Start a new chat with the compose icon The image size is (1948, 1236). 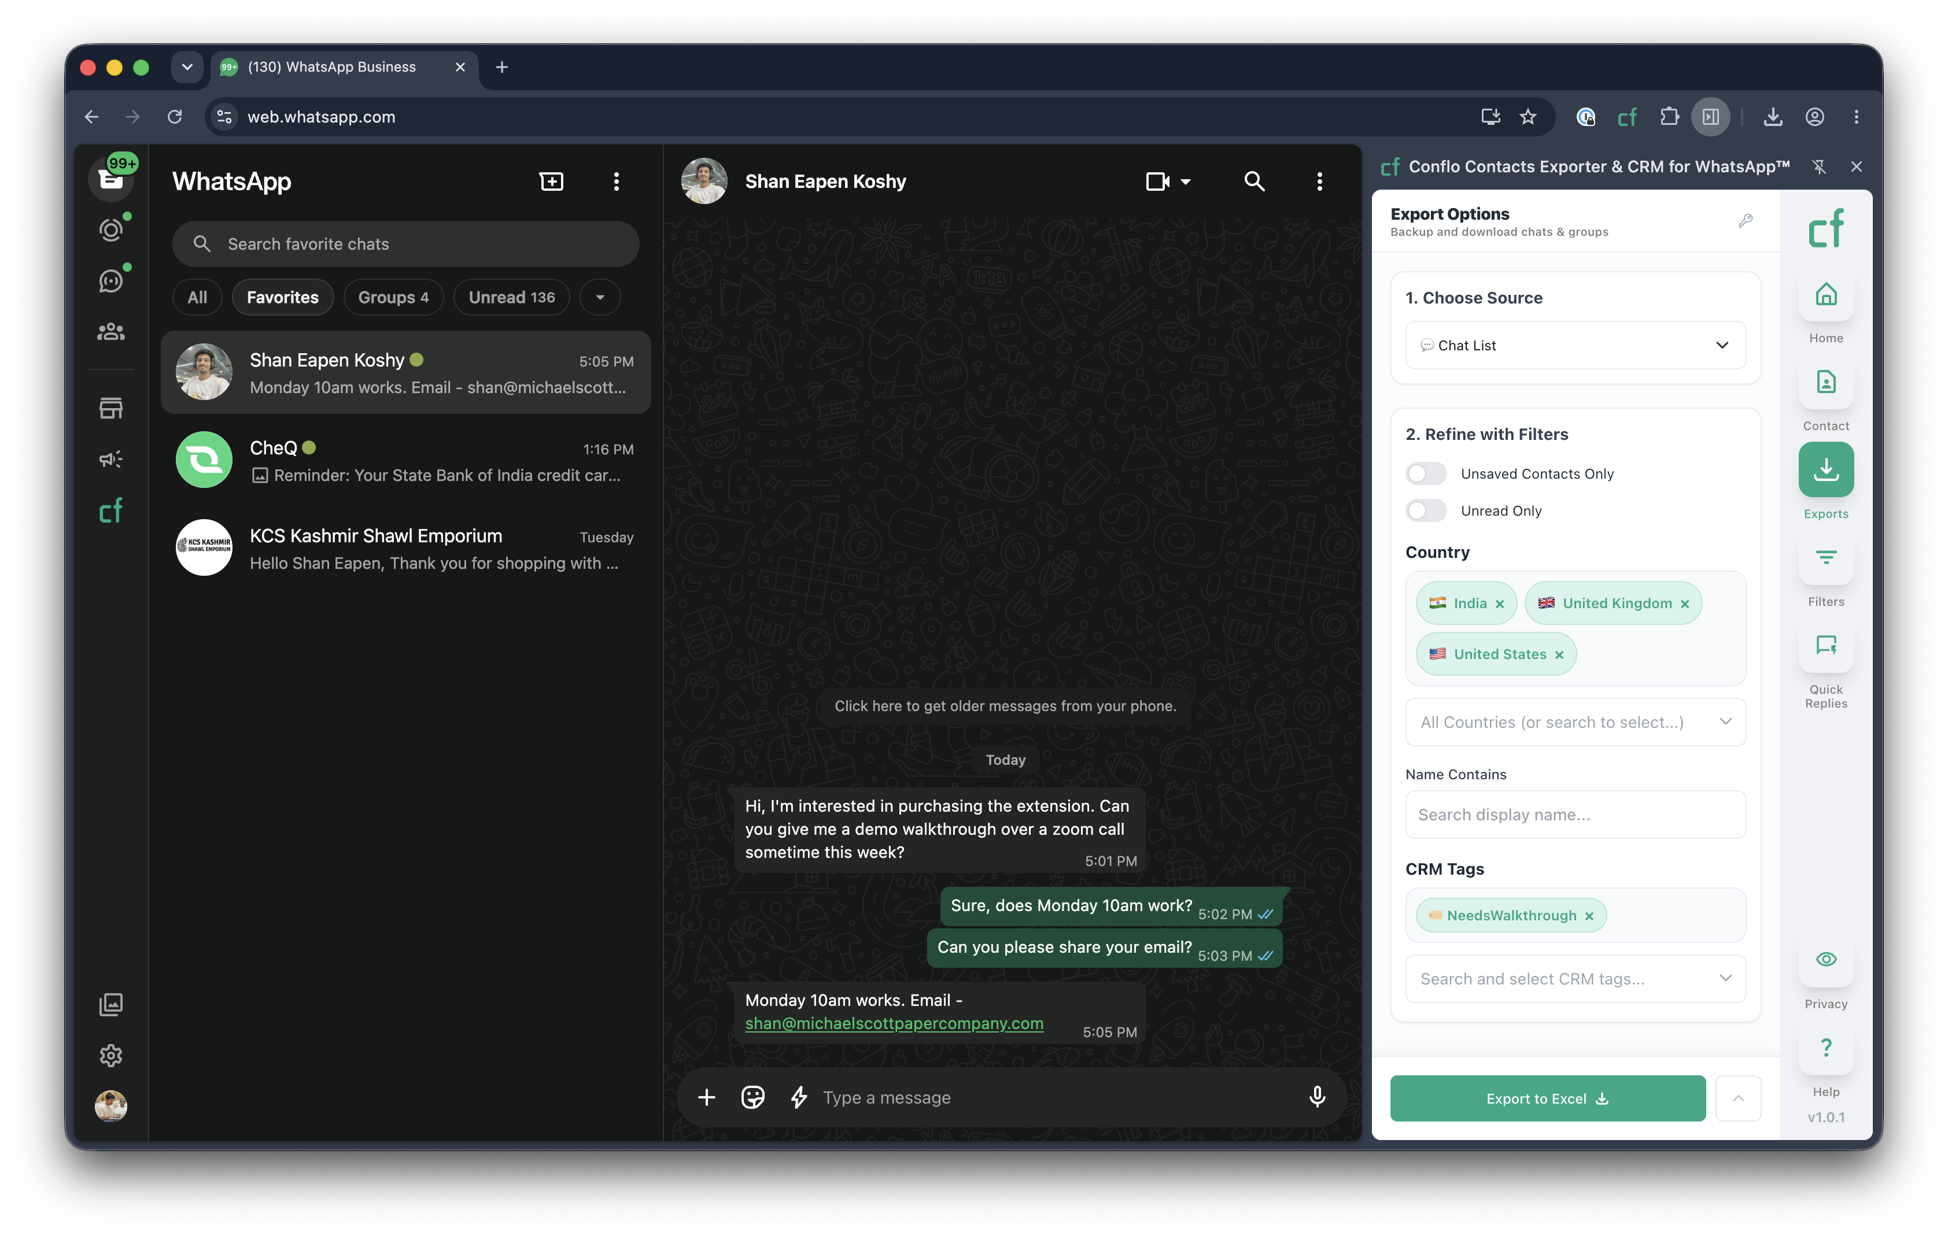tap(551, 181)
